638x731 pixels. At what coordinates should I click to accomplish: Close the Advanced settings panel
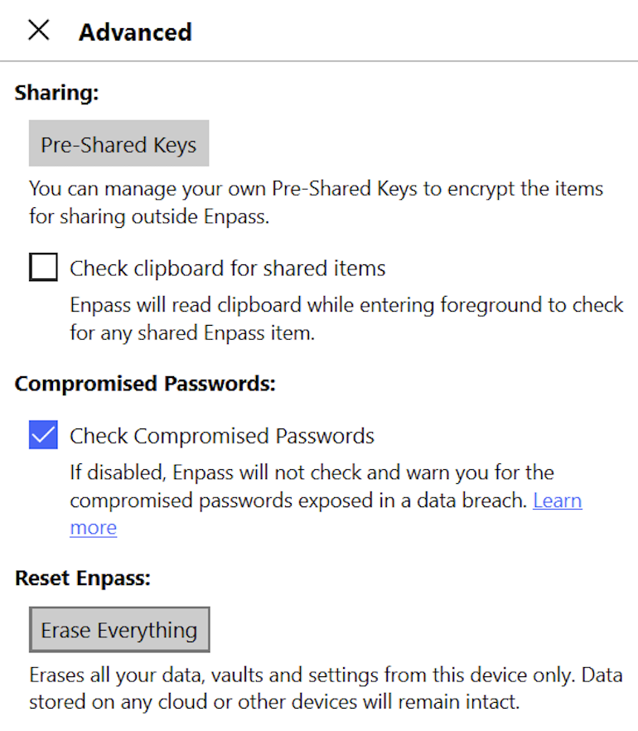[39, 30]
